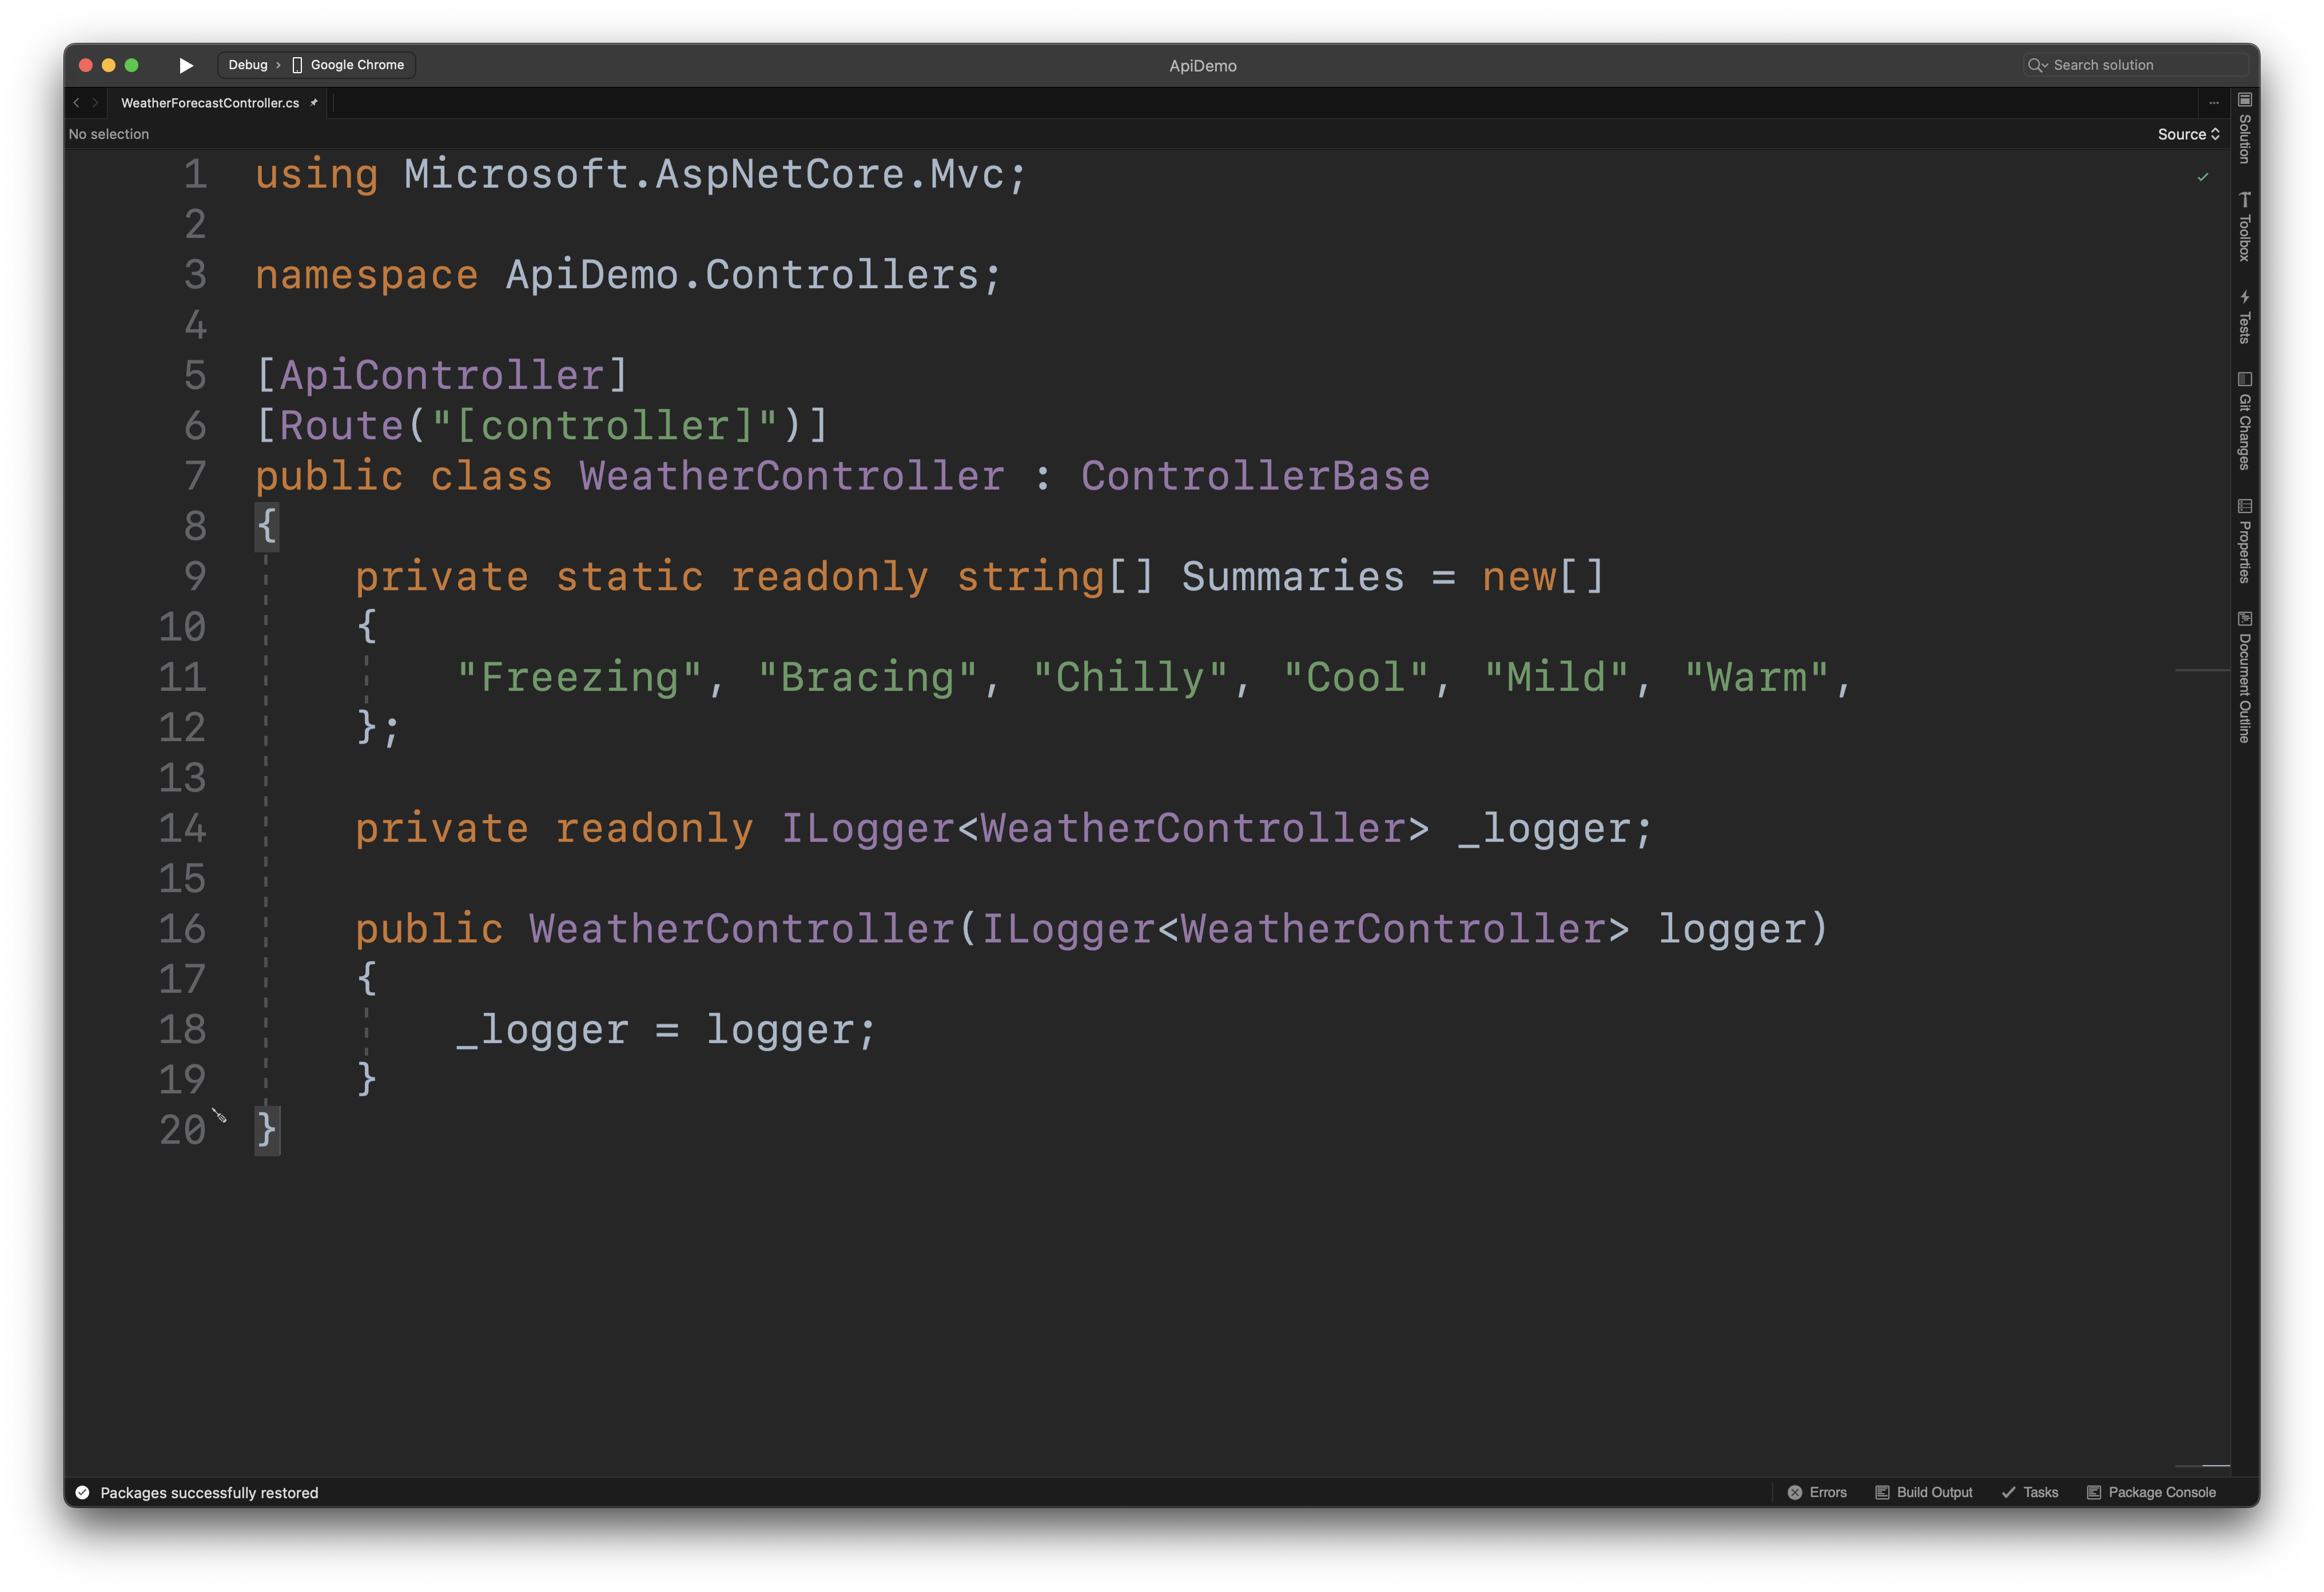Click the "[controller]" route string
The width and height of the screenshot is (2324, 1592).
605,426
